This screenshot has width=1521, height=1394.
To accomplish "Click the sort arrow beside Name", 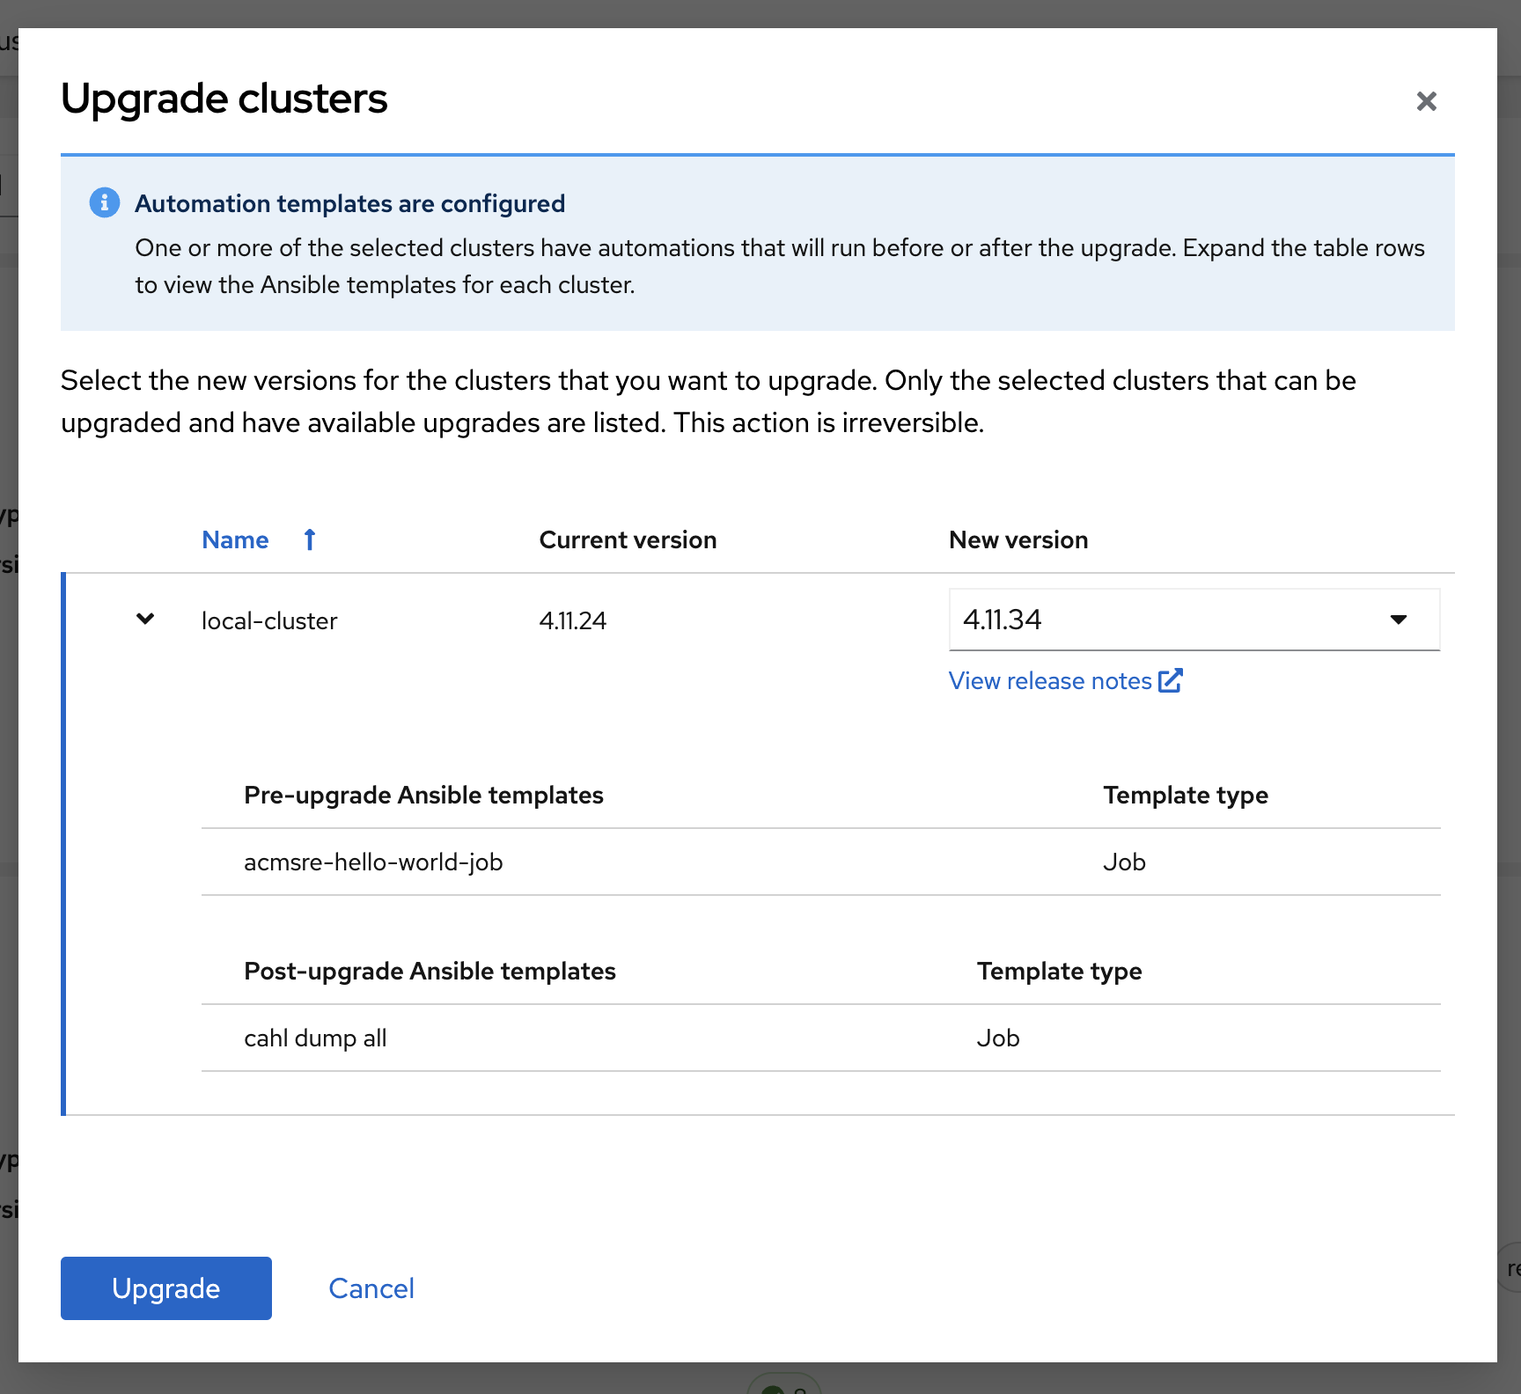I will (x=310, y=539).
